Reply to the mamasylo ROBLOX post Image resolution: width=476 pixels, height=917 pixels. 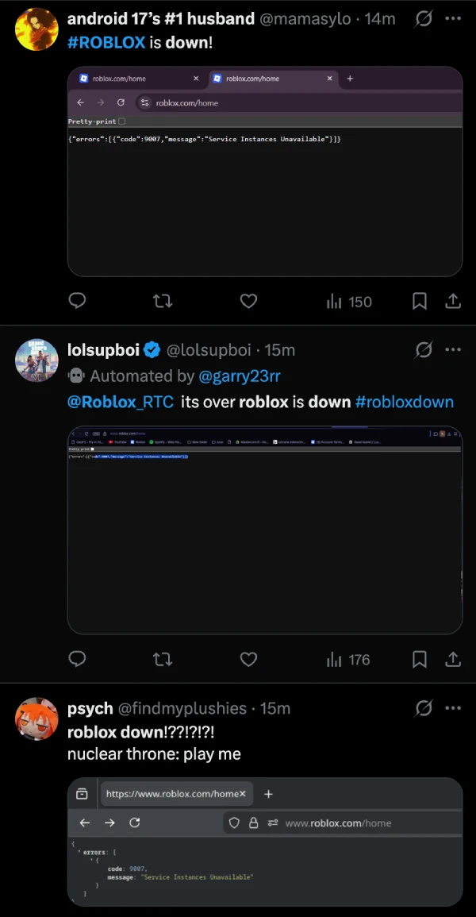click(x=77, y=301)
